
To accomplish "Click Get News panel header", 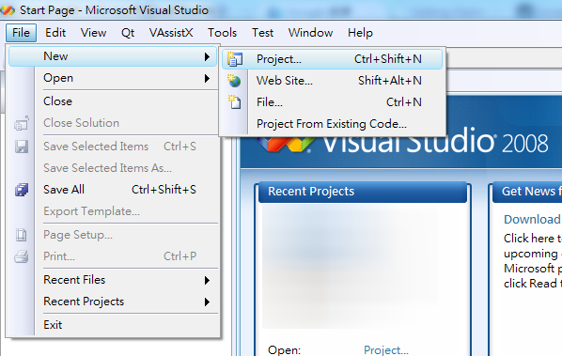I will pos(527,192).
